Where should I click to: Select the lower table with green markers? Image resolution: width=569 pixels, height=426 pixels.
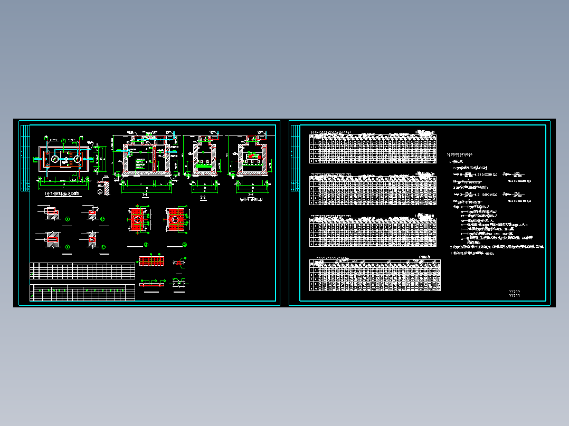tap(82, 293)
